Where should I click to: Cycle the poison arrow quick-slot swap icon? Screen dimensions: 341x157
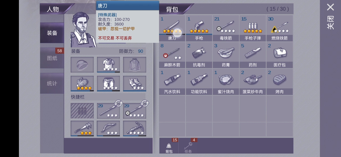tap(145, 103)
